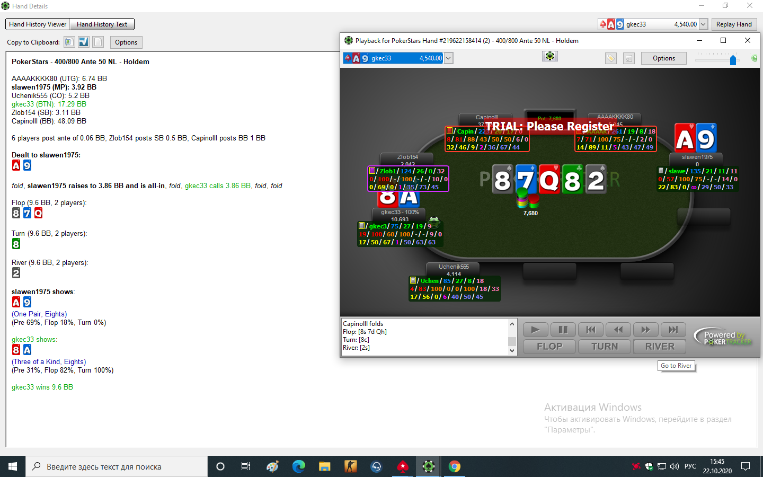This screenshot has width=763, height=477.
Task: Click the tag hand icon in replayer
Action: (x=611, y=58)
